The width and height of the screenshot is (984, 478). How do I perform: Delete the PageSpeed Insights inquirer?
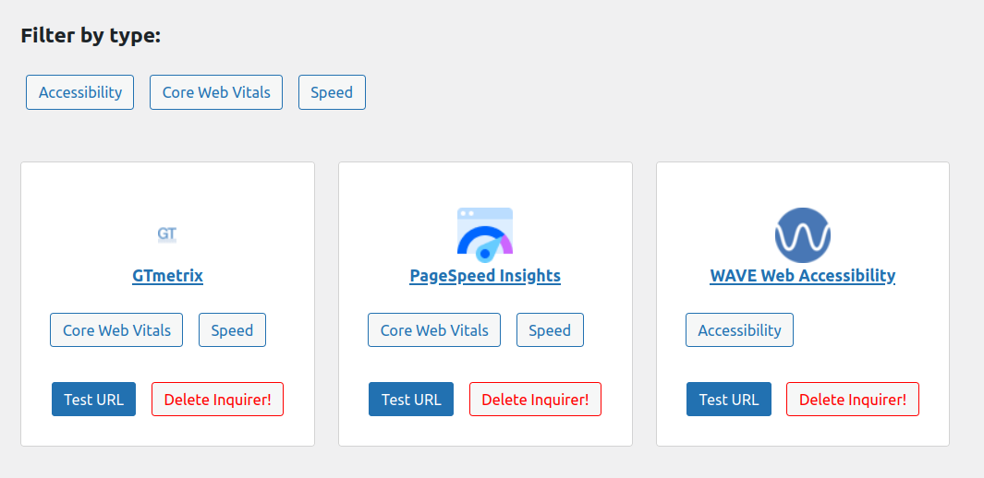point(535,400)
